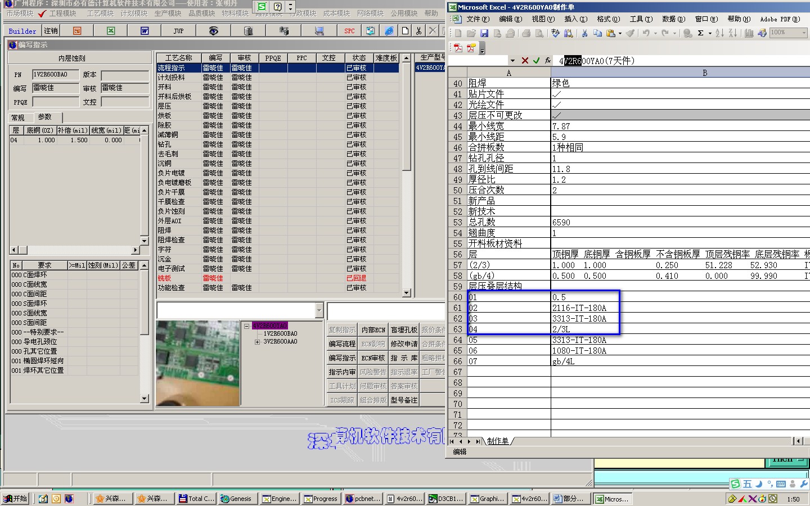Viewport: 810px width, 506px height.
Task: Switch to Total C... in the taskbar
Action: (196, 499)
